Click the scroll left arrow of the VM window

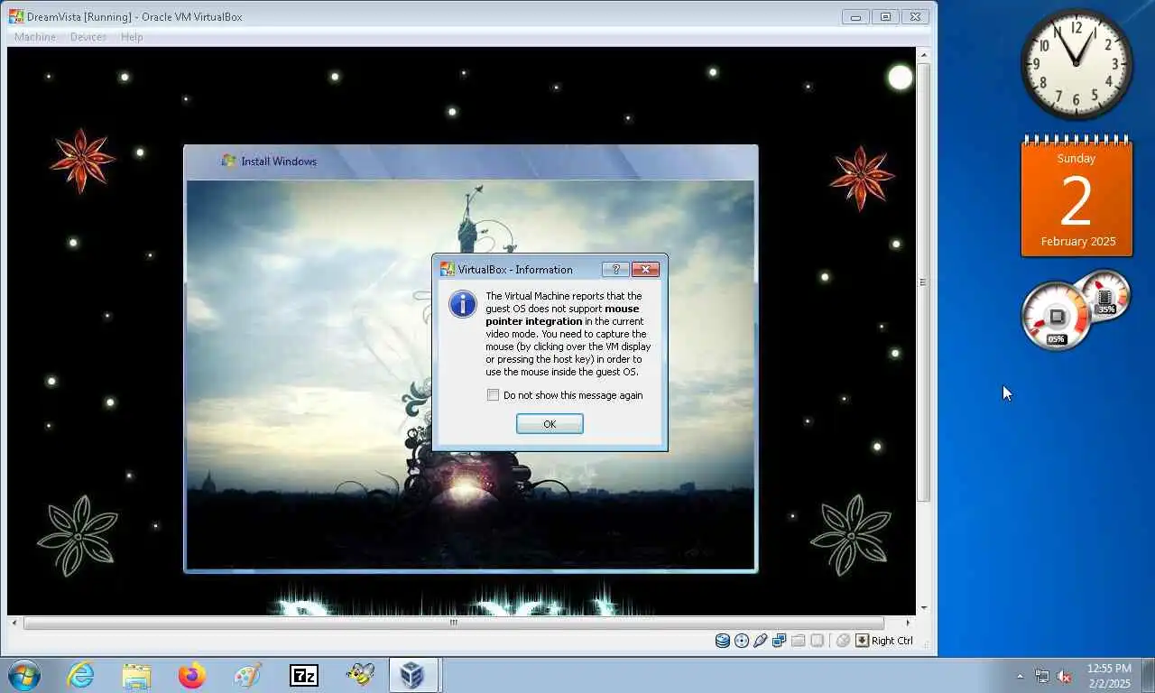click(14, 623)
